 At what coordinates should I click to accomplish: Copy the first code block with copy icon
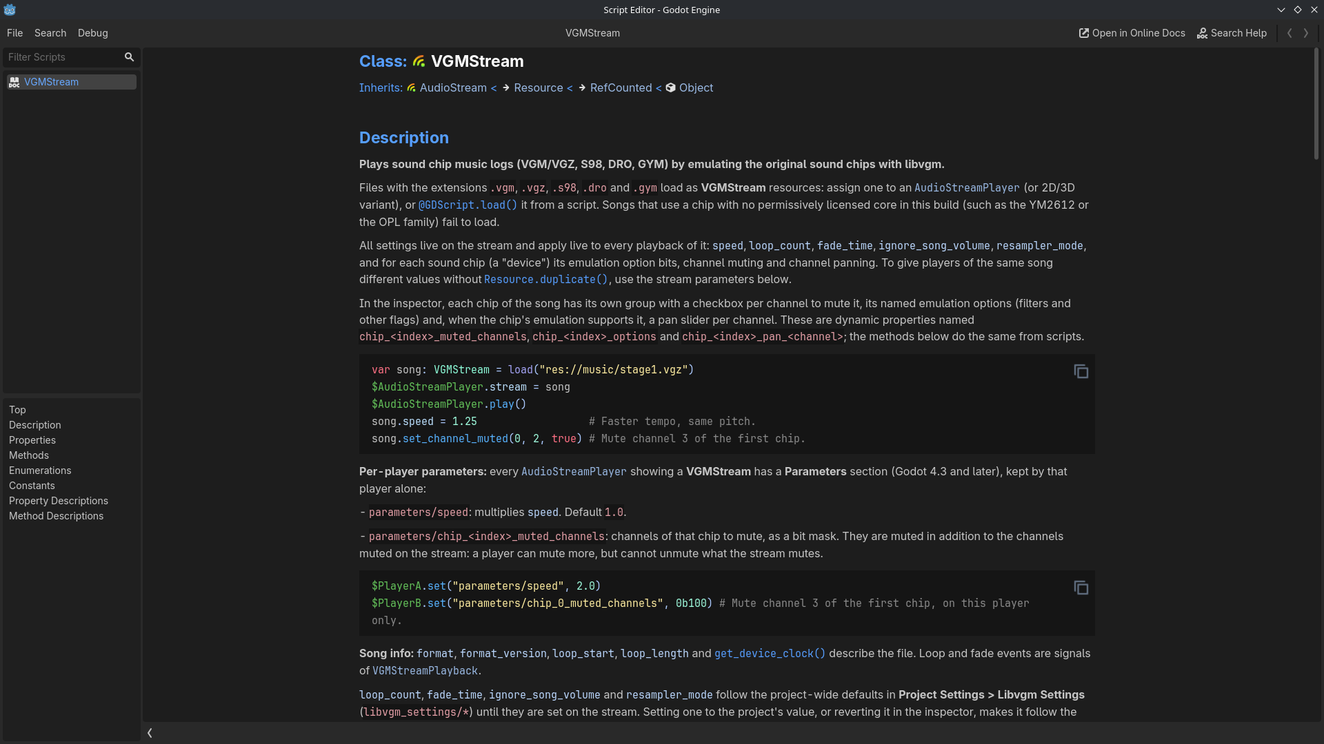1081,371
